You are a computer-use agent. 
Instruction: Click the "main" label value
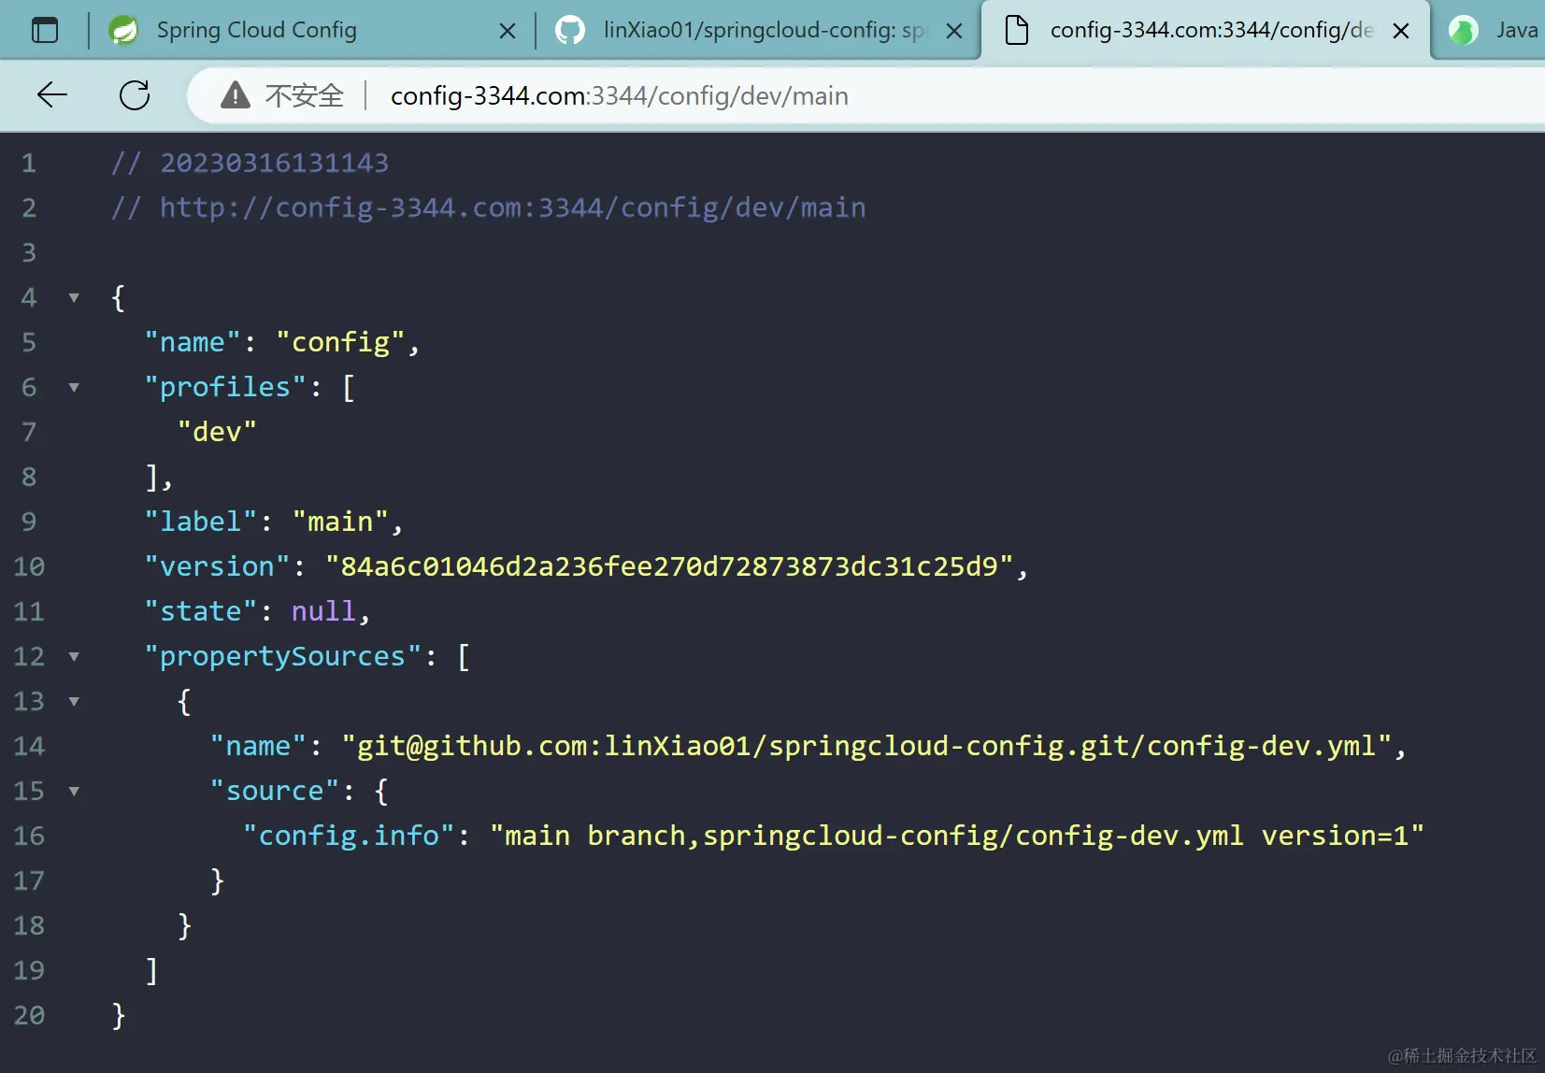[x=340, y=522]
